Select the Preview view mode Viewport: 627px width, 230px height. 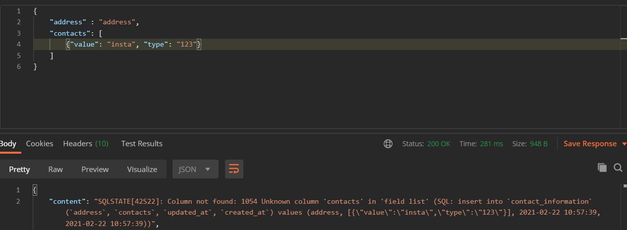pos(95,170)
